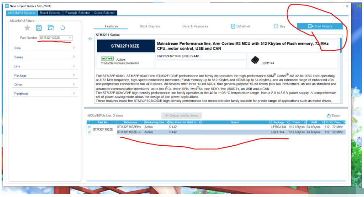Click Display similar items button
This screenshot has height=197, width=364.
click(181, 115)
